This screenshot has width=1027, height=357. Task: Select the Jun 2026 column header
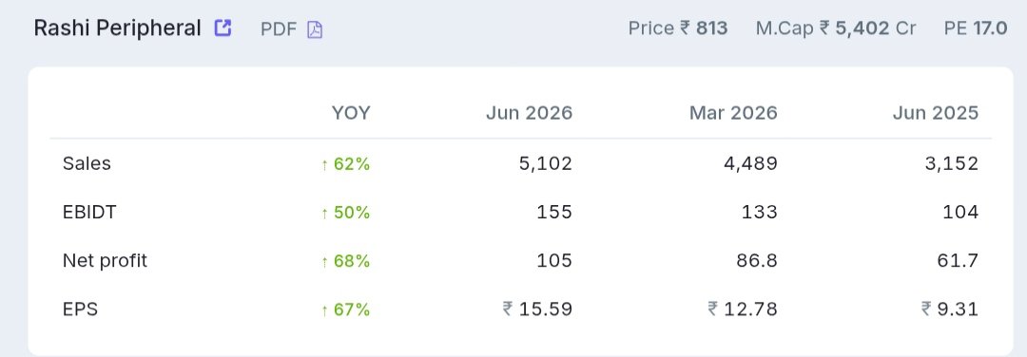(530, 113)
